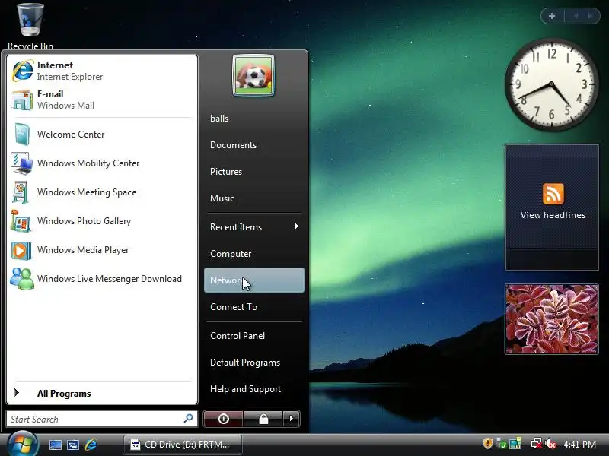The image size is (609, 456).
Task: Click the 4:41 PM clock
Action: point(580,444)
